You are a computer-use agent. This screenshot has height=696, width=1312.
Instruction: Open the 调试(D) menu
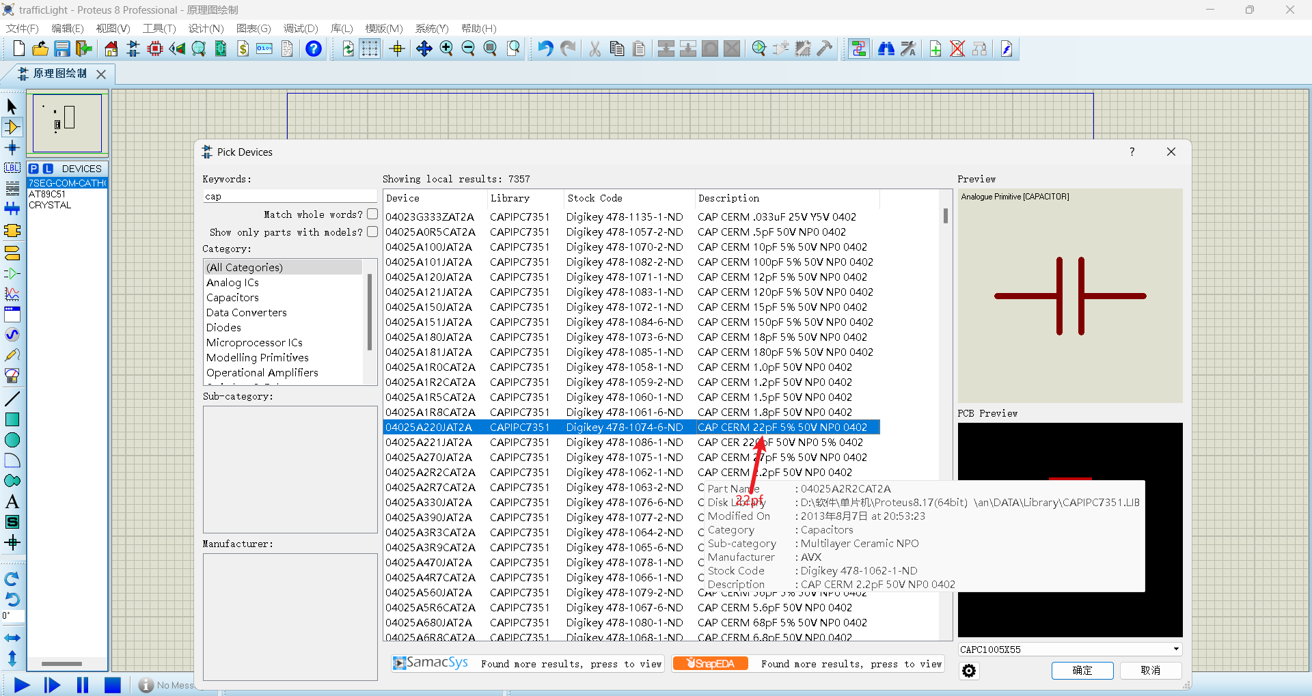coord(301,28)
